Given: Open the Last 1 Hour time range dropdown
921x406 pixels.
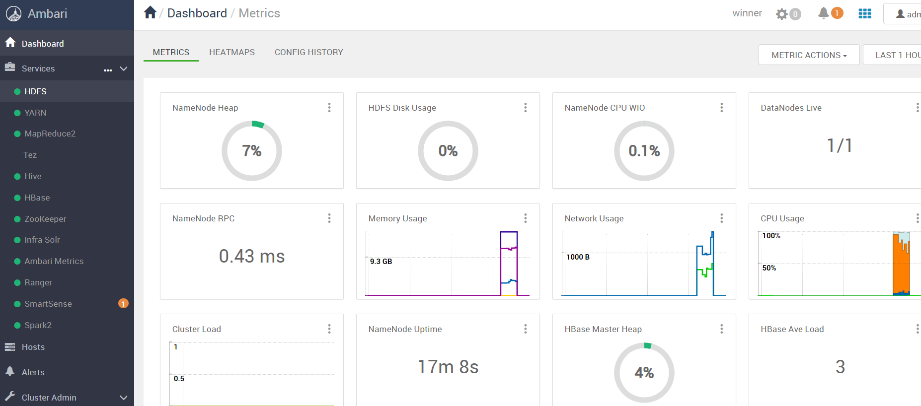Looking at the screenshot, I should (892, 55).
